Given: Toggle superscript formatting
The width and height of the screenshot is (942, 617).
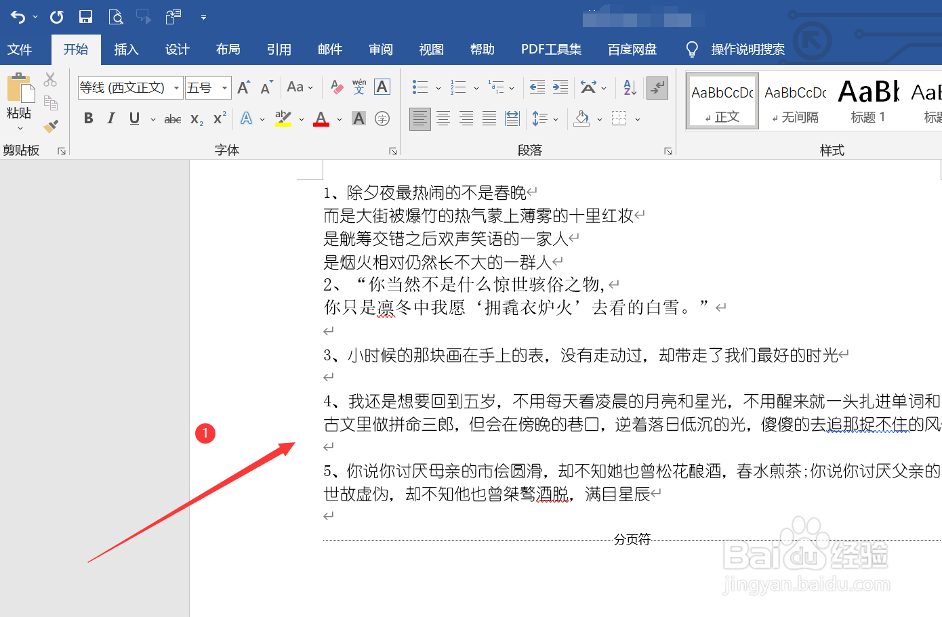Looking at the screenshot, I should (220, 119).
